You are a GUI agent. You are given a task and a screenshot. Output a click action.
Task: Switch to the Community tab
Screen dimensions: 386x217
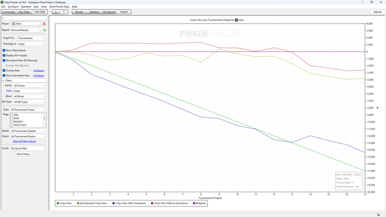(9, 12)
